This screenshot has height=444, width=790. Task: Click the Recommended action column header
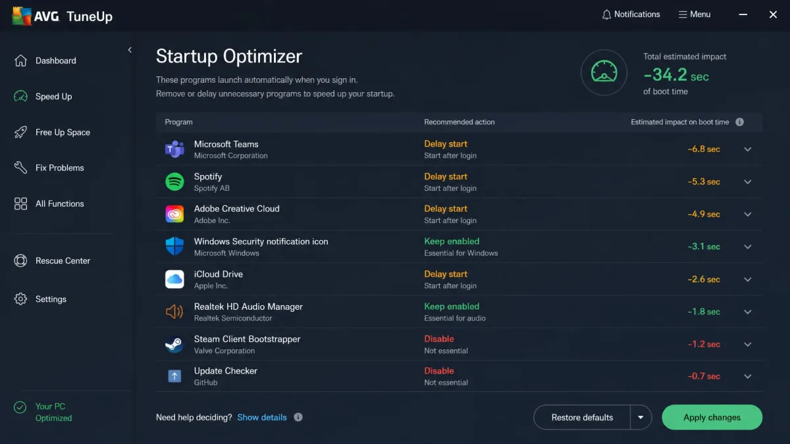[460, 122]
